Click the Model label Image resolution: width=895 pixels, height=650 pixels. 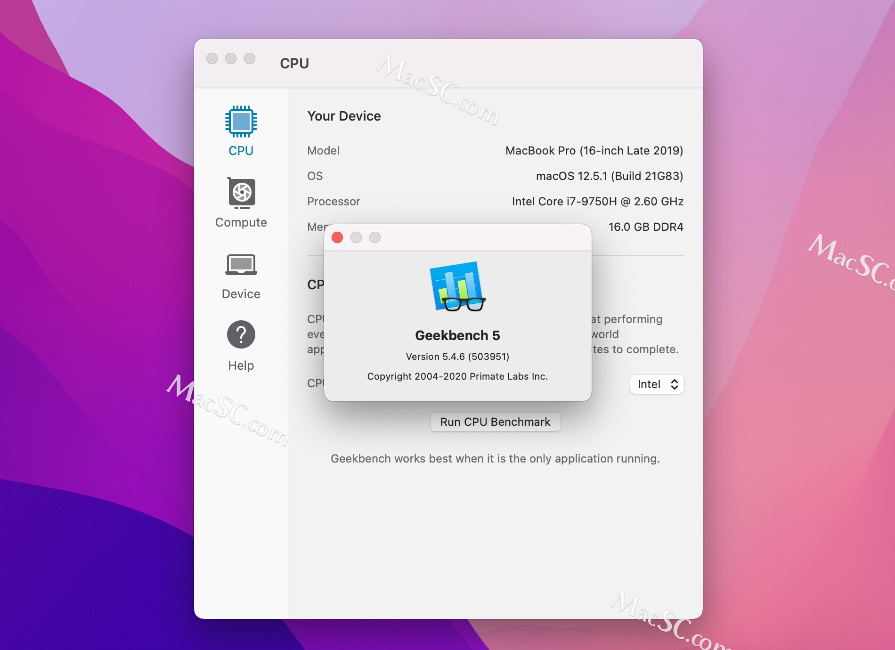coord(323,151)
